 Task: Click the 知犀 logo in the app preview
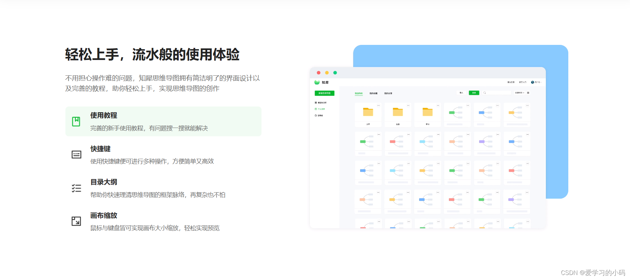322,82
